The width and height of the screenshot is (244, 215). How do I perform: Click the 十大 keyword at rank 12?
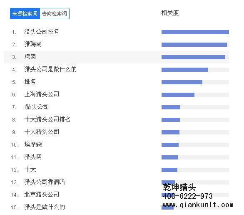pyautogui.click(x=30, y=169)
